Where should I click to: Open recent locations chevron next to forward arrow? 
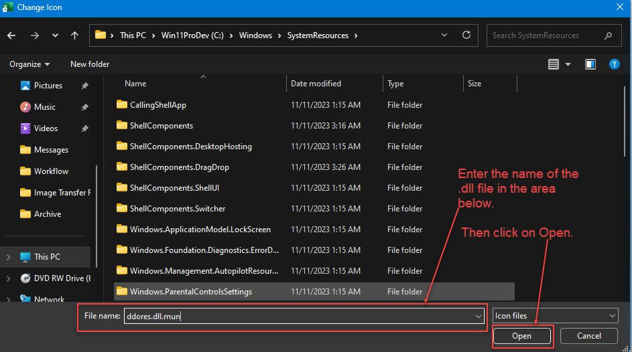pyautogui.click(x=55, y=35)
